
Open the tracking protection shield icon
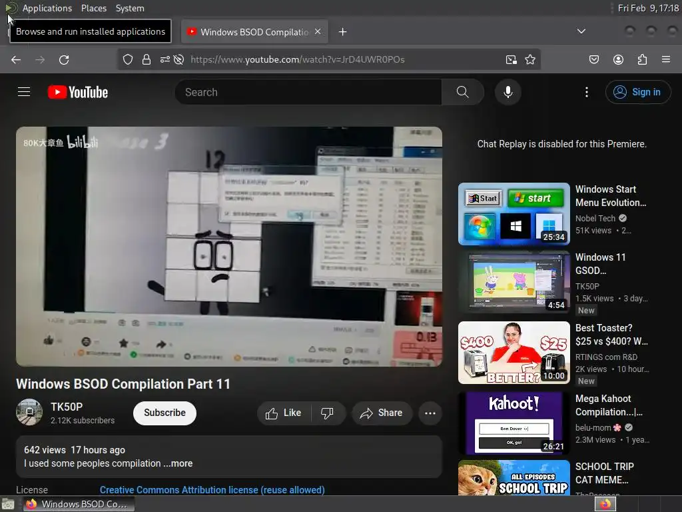tap(127, 59)
